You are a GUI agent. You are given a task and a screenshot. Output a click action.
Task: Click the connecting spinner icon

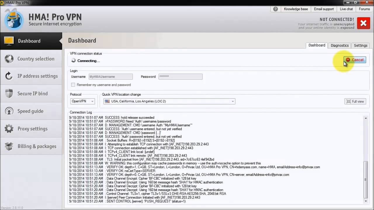click(74, 61)
